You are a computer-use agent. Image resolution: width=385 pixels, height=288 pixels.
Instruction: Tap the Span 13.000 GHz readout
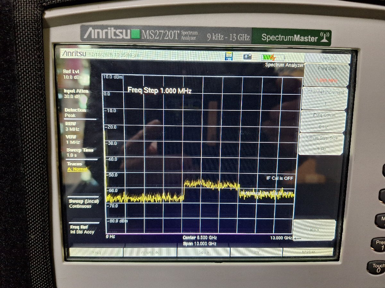[x=200, y=244]
